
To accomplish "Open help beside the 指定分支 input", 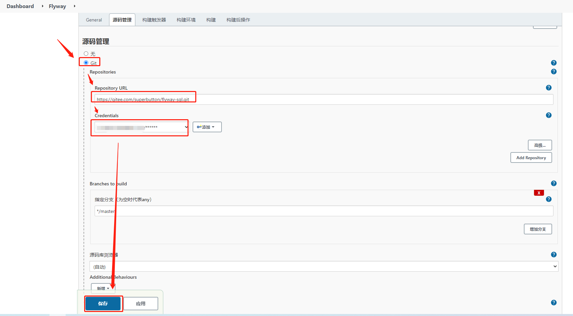I will [x=549, y=199].
